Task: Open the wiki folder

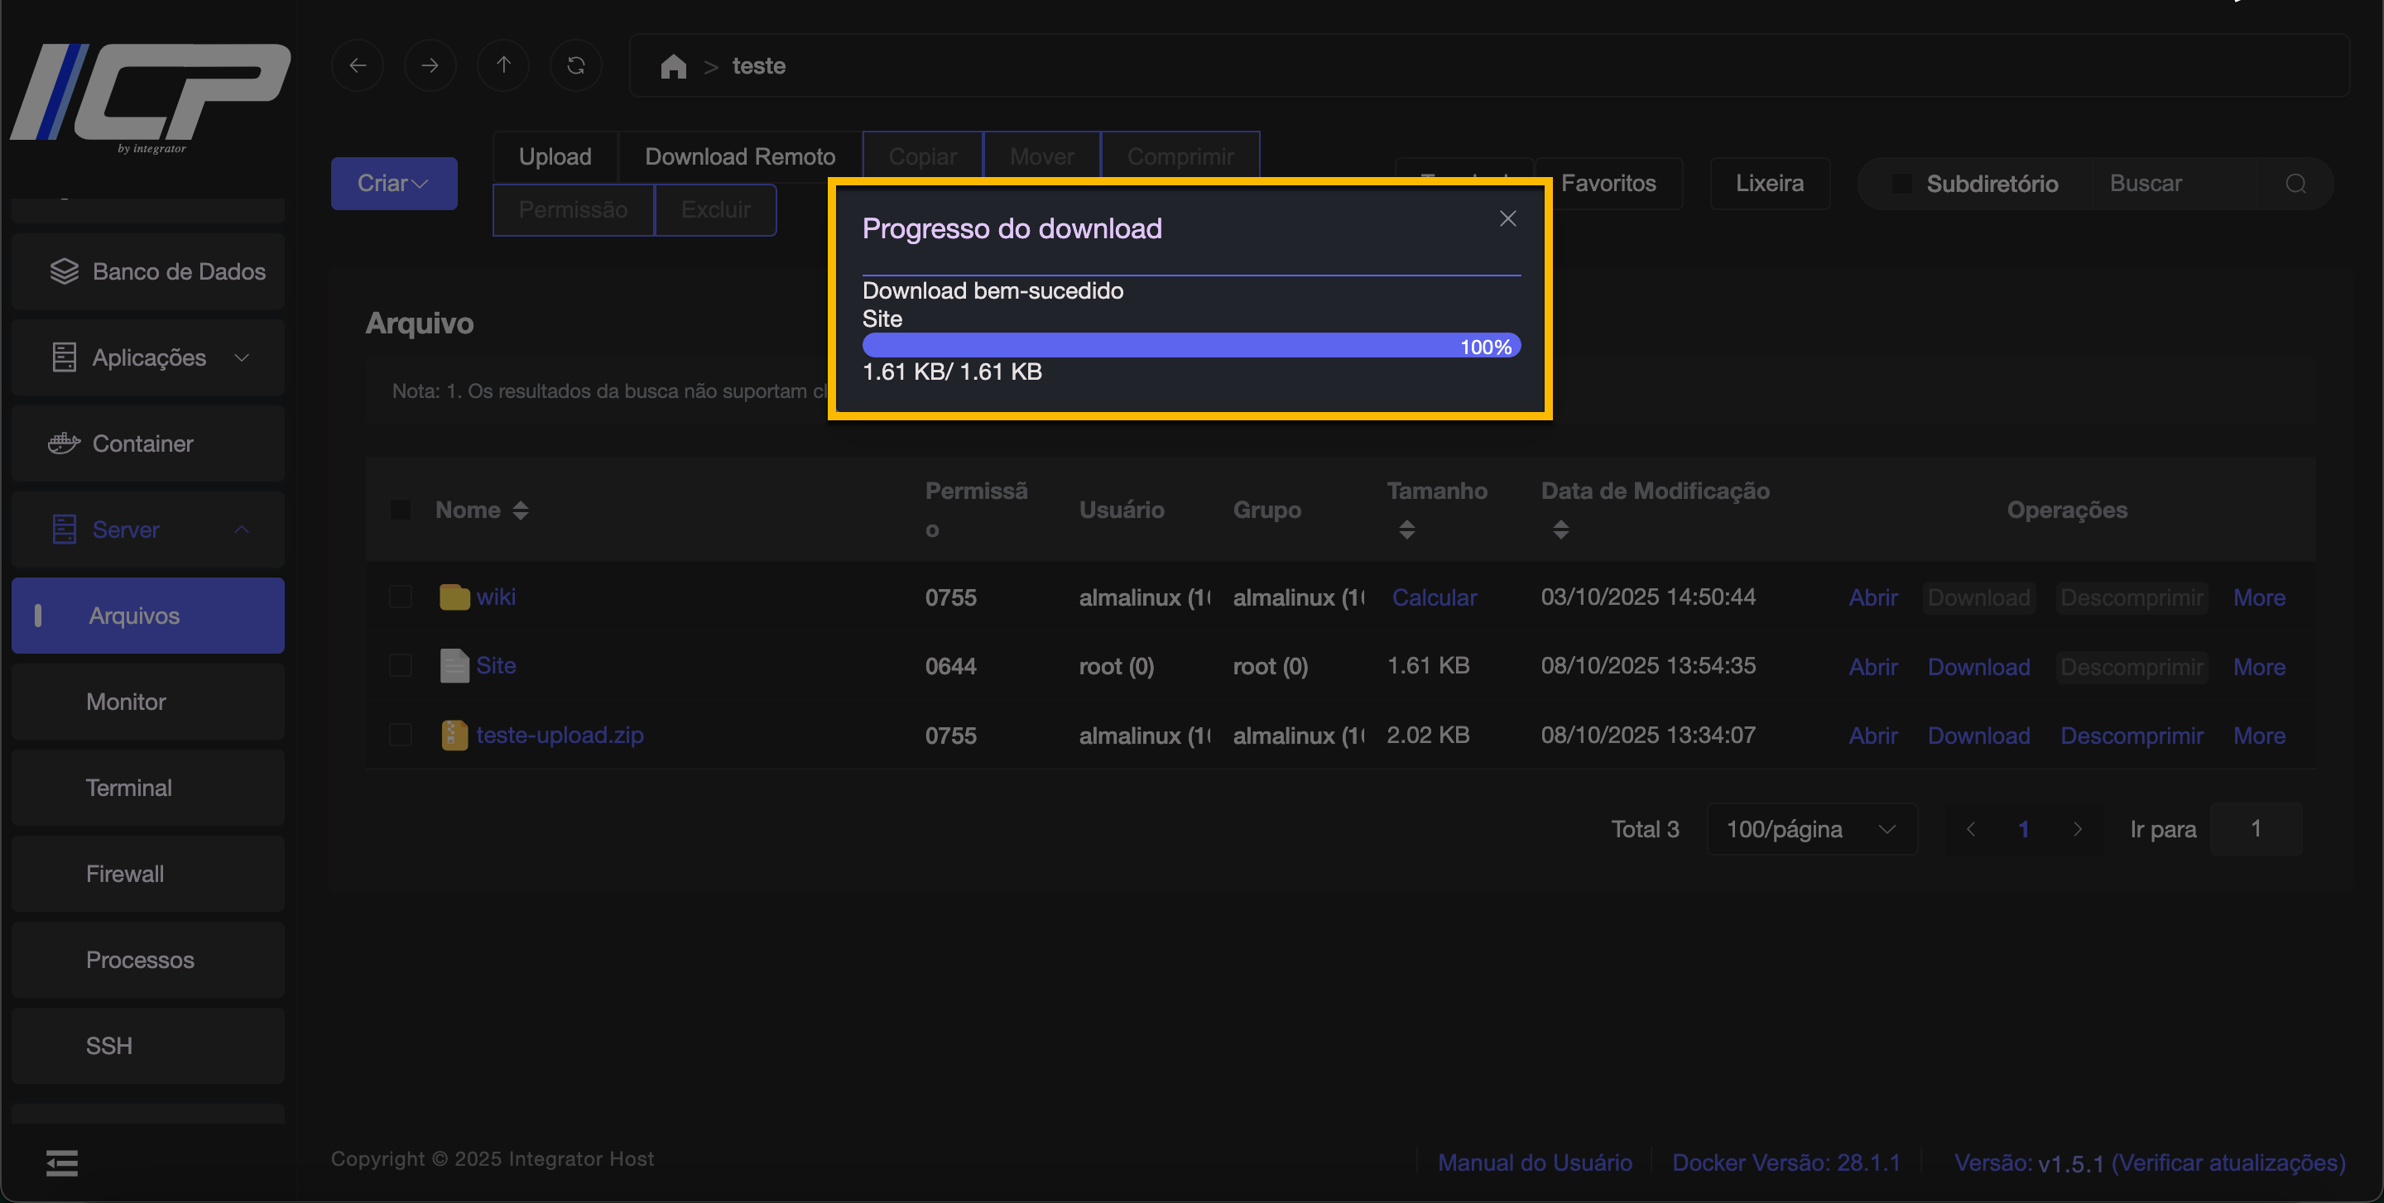Action: click(x=495, y=597)
